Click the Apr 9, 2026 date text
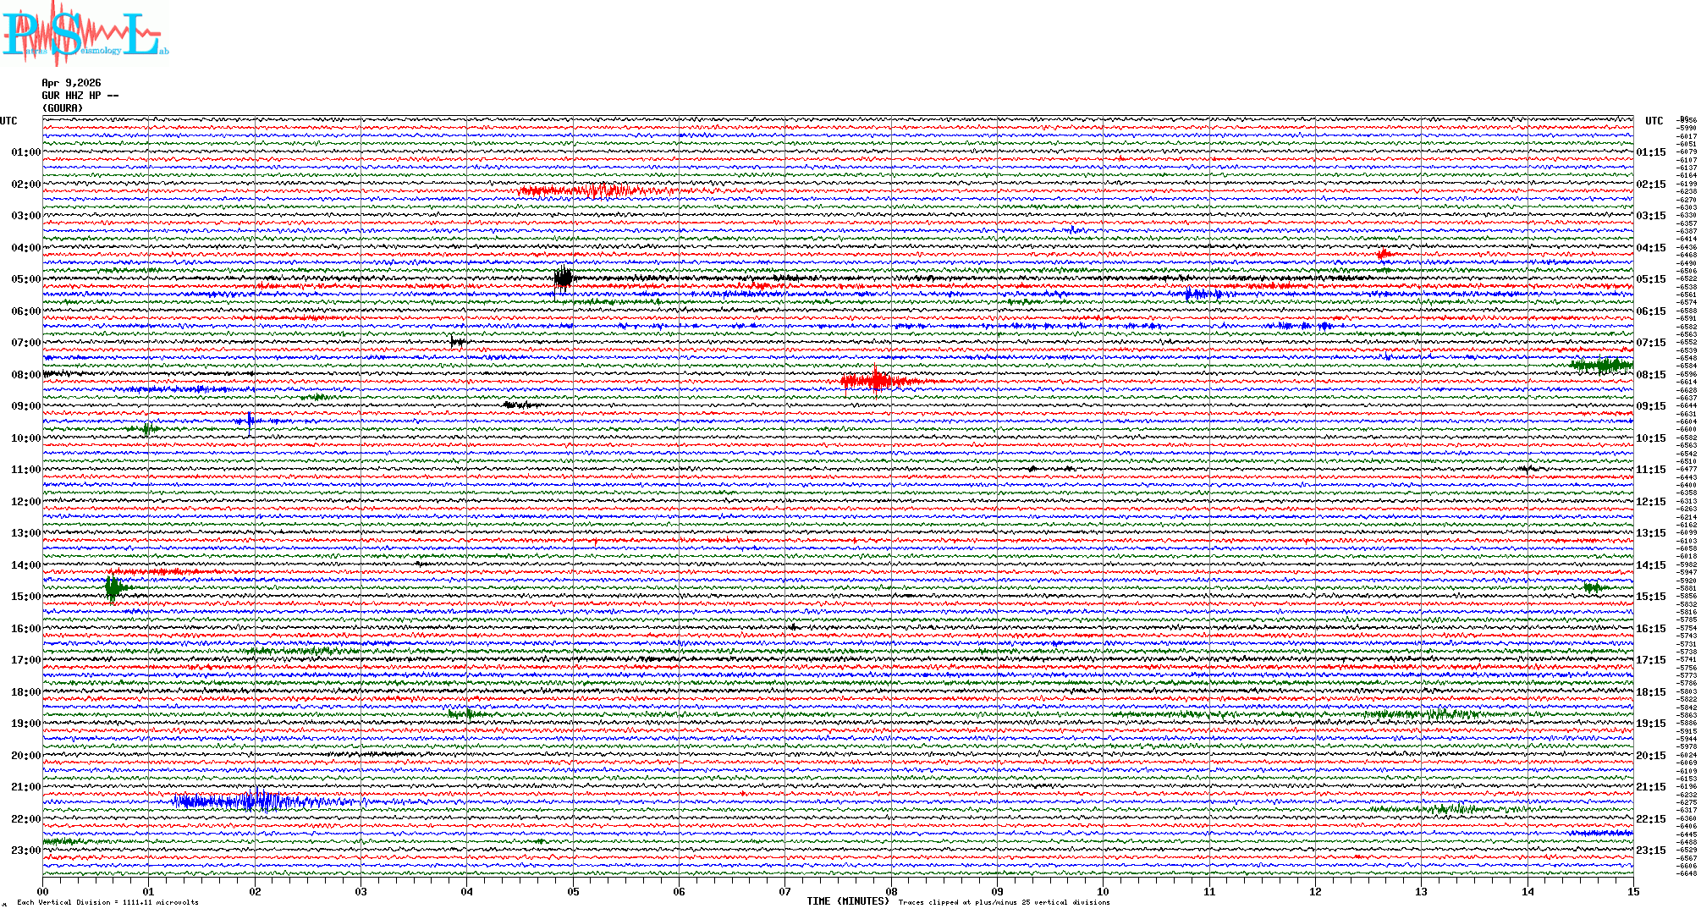Image resolution: width=1701 pixels, height=914 pixels. pyautogui.click(x=71, y=83)
